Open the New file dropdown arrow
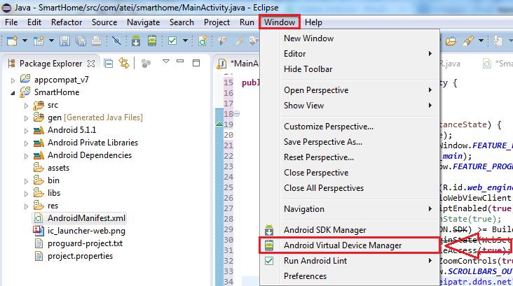The image size is (513, 286). [x=25, y=41]
